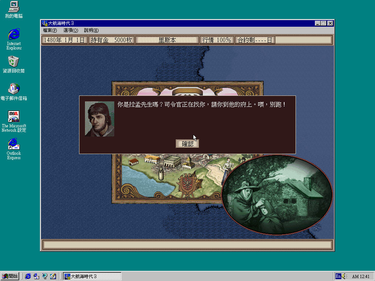Click the bearded man portrait in dialog
Viewport: 375px width, 281px height.
point(99,119)
